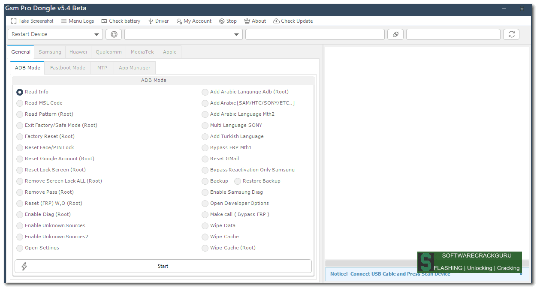Open Menu Logs from the toolbar
Viewport: 537px width, 288px height.
77,21
